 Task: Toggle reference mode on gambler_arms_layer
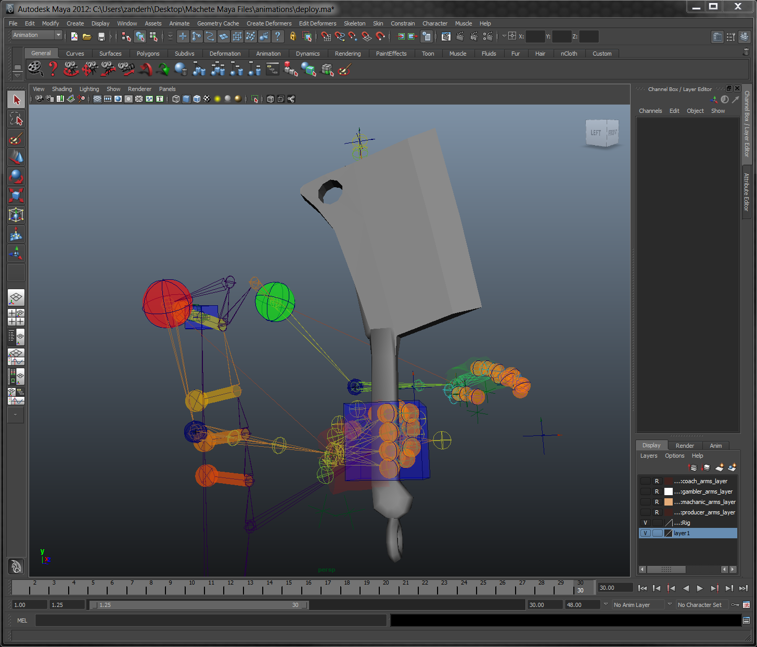pos(657,491)
